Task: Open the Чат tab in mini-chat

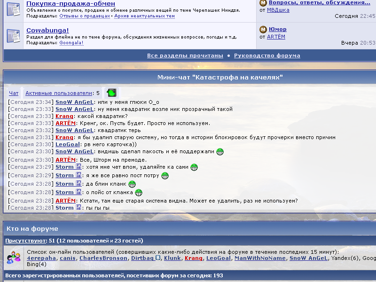Action: point(14,93)
